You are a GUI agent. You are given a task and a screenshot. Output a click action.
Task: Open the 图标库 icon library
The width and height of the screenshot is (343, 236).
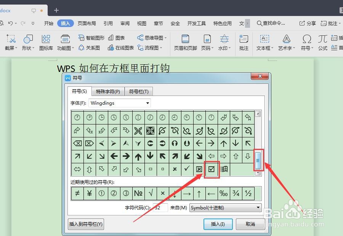point(46,43)
